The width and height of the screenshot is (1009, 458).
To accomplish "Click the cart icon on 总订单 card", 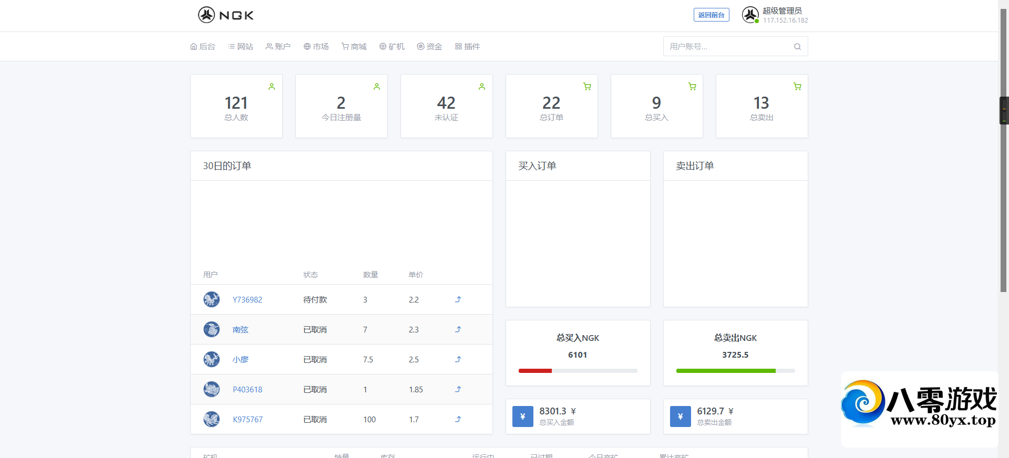I will click(x=587, y=87).
